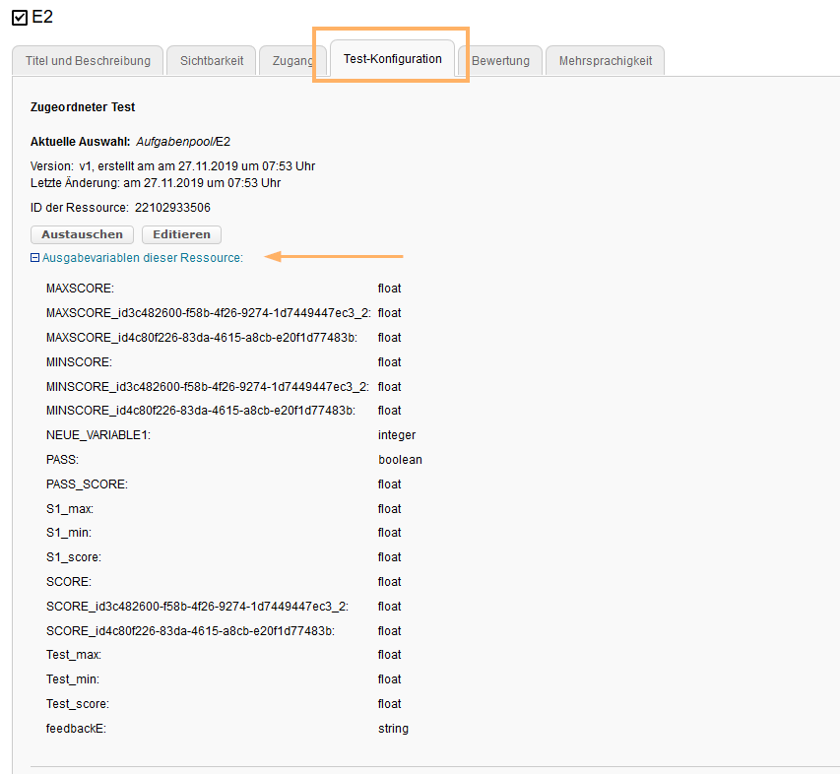Click the PASS_SCORE variable label
Screen dimensions: 840x774
click(x=87, y=484)
